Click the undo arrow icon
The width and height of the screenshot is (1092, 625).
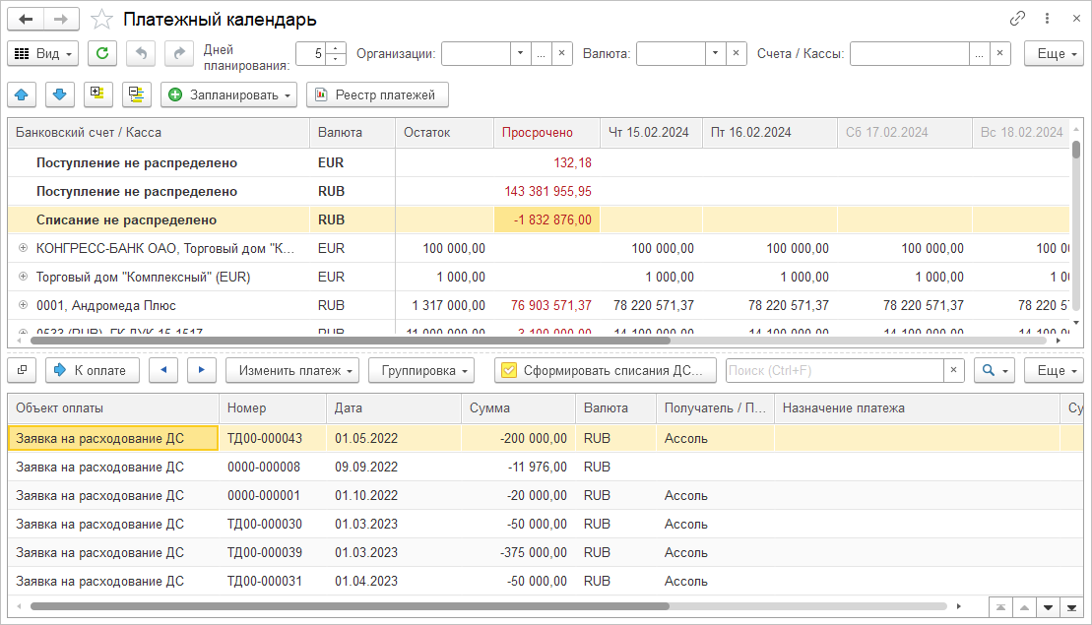(x=141, y=54)
